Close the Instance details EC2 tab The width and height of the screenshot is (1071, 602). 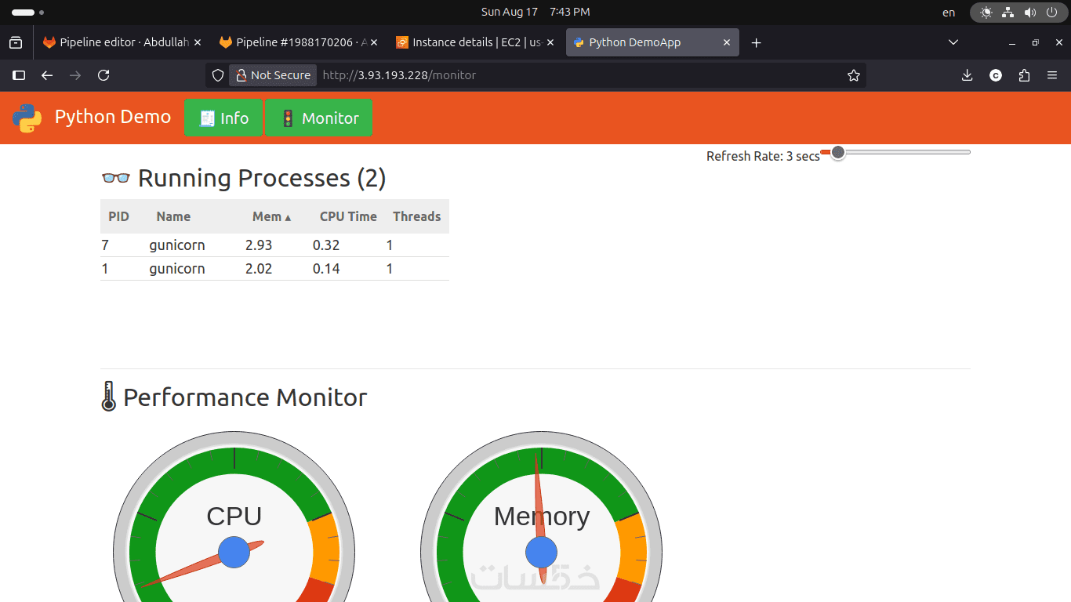(550, 42)
